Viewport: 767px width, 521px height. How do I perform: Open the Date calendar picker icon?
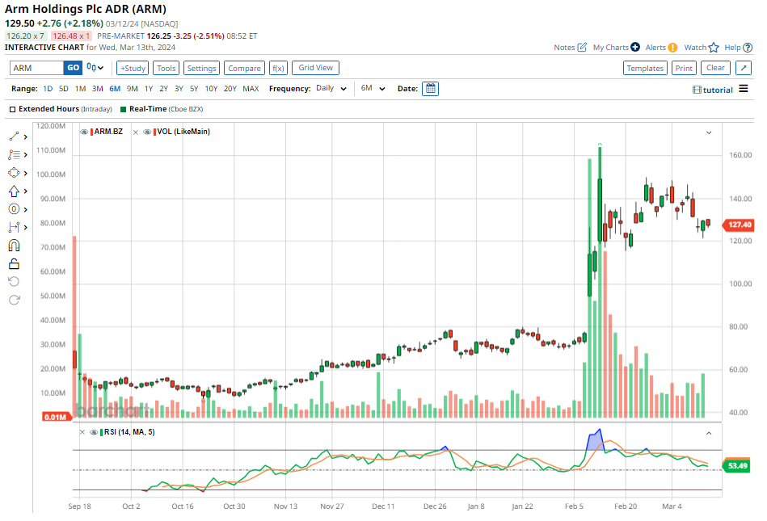[x=431, y=89]
